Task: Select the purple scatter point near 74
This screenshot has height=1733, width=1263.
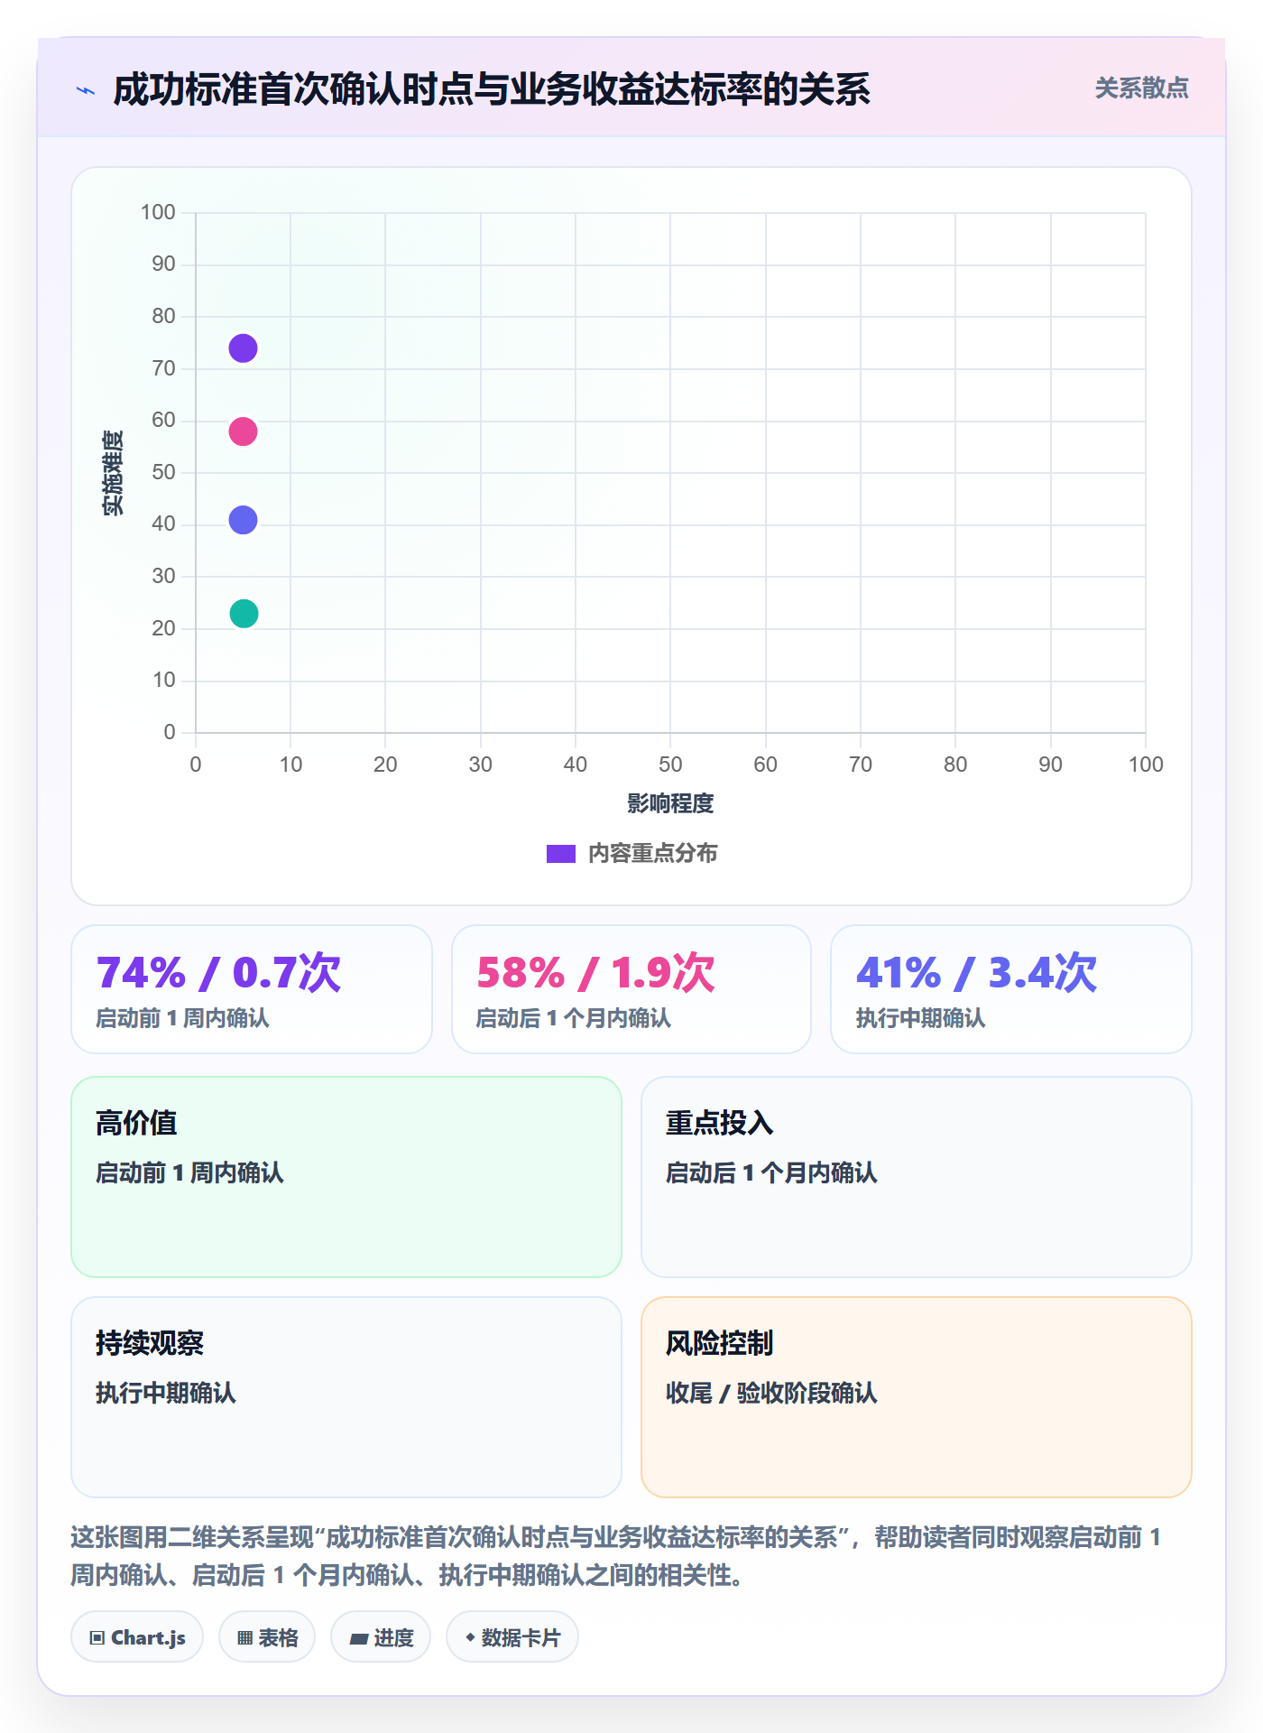Action: pyautogui.click(x=243, y=348)
